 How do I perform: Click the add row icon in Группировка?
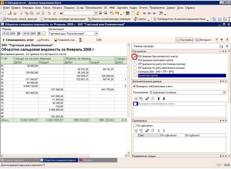[136, 130]
